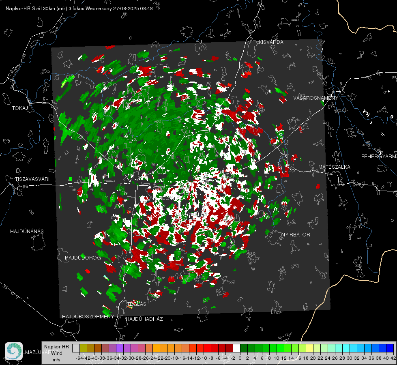This screenshot has width=397, height=365.
Task: Select the HAJDÚDOROG town label
Action: pos(83,258)
